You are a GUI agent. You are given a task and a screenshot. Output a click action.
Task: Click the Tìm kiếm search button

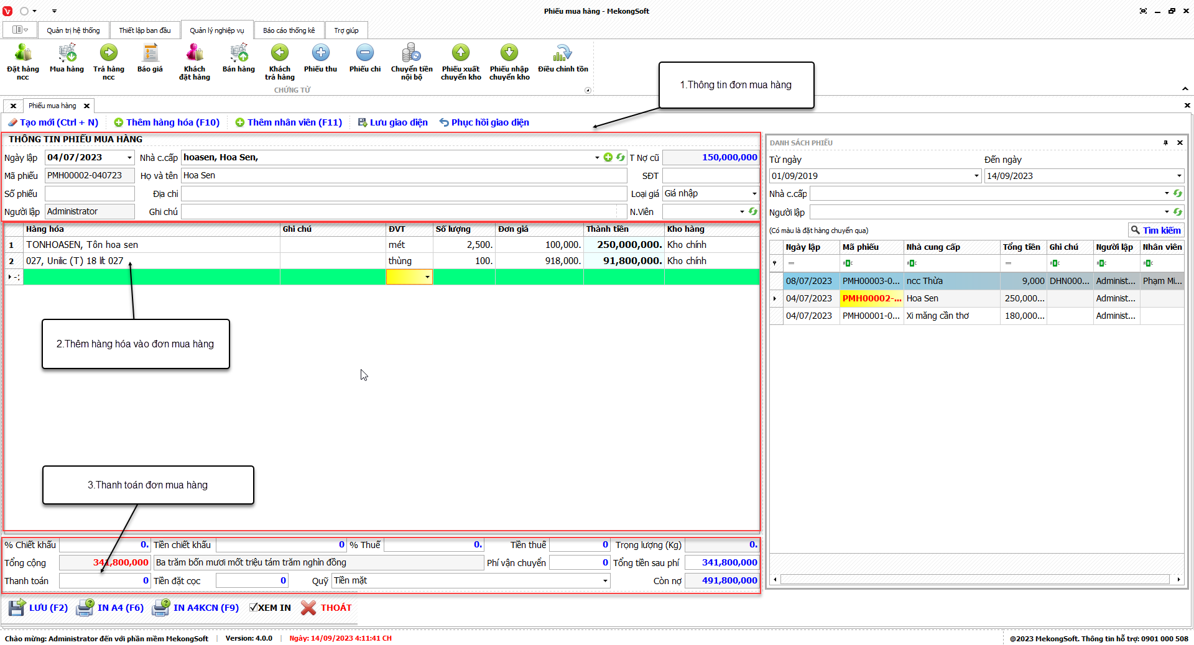[x=1155, y=230]
